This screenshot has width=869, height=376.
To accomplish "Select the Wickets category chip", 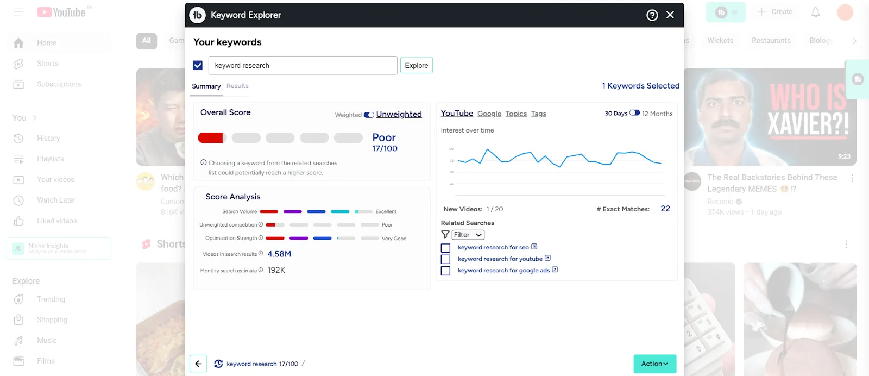I will point(720,41).
